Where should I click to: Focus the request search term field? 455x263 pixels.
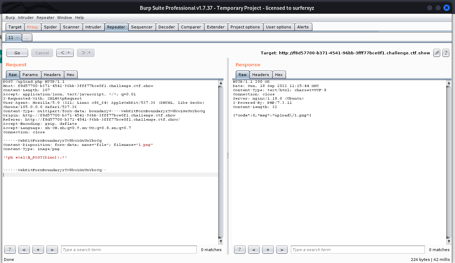(x=129, y=250)
